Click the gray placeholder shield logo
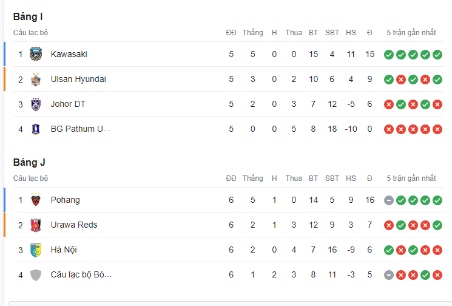The image size is (452, 306). click(36, 275)
